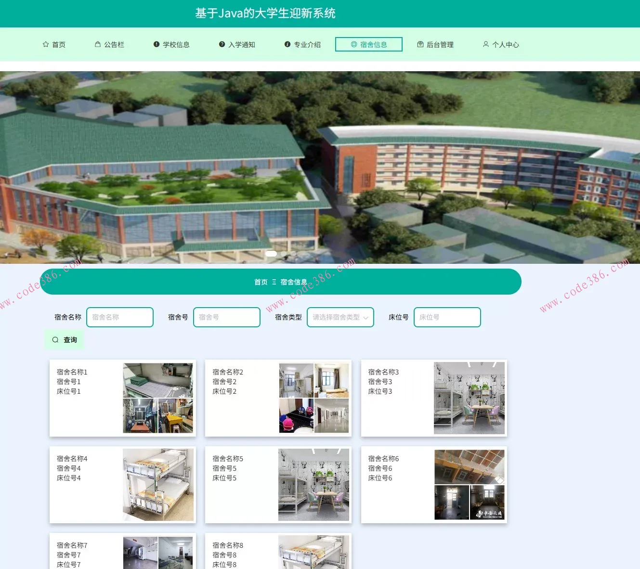Focus the 宿舍名称 input field
Screen dimensions: 640x569
click(120, 317)
